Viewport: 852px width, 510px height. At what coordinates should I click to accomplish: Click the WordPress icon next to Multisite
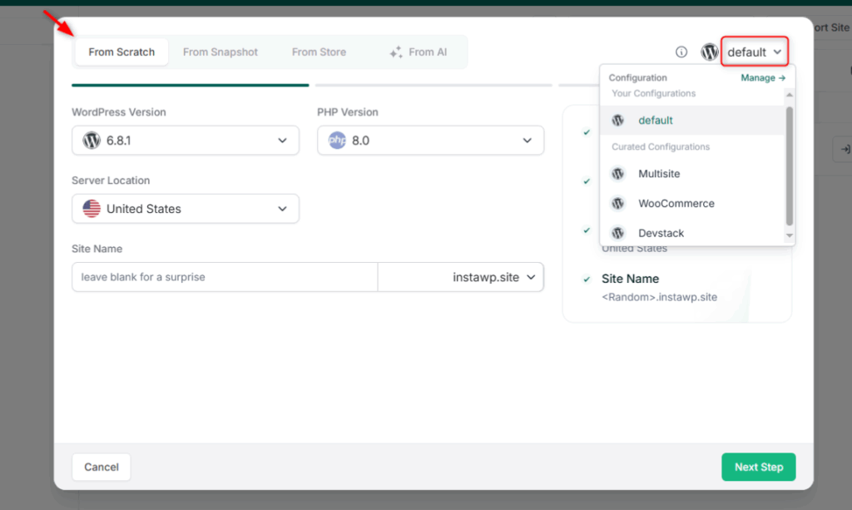click(x=618, y=174)
